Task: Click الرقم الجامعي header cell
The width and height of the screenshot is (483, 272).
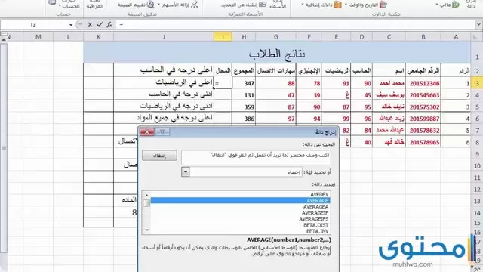Action: point(423,70)
